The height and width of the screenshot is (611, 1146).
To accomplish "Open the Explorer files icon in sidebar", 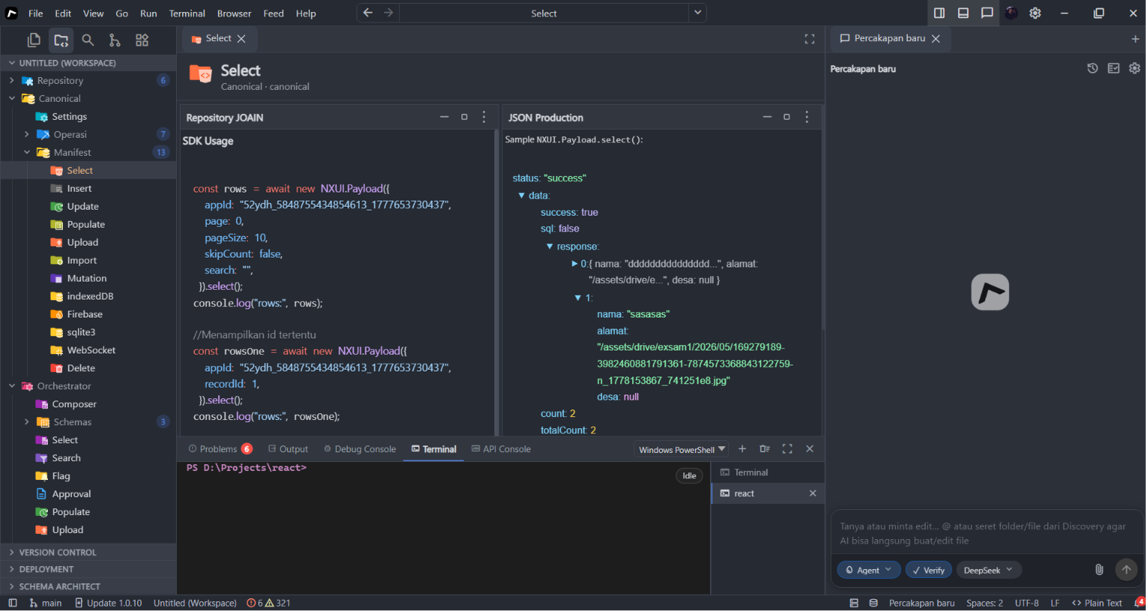I will point(34,40).
